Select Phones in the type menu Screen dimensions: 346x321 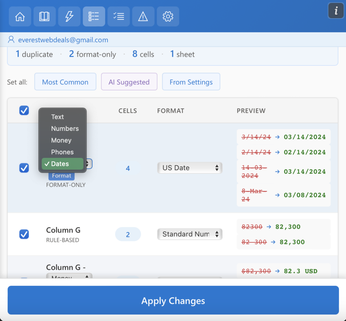point(62,152)
